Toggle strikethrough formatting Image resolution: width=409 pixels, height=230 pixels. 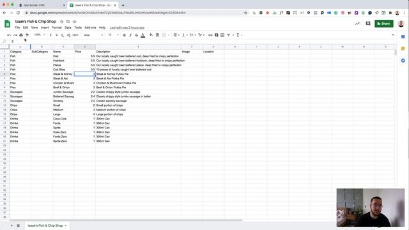[136, 35]
